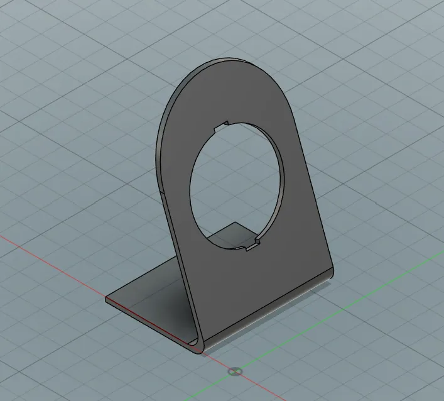This screenshot has width=444, height=401.
Task: Select the base corner visible through the hole
Action: click(x=234, y=224)
